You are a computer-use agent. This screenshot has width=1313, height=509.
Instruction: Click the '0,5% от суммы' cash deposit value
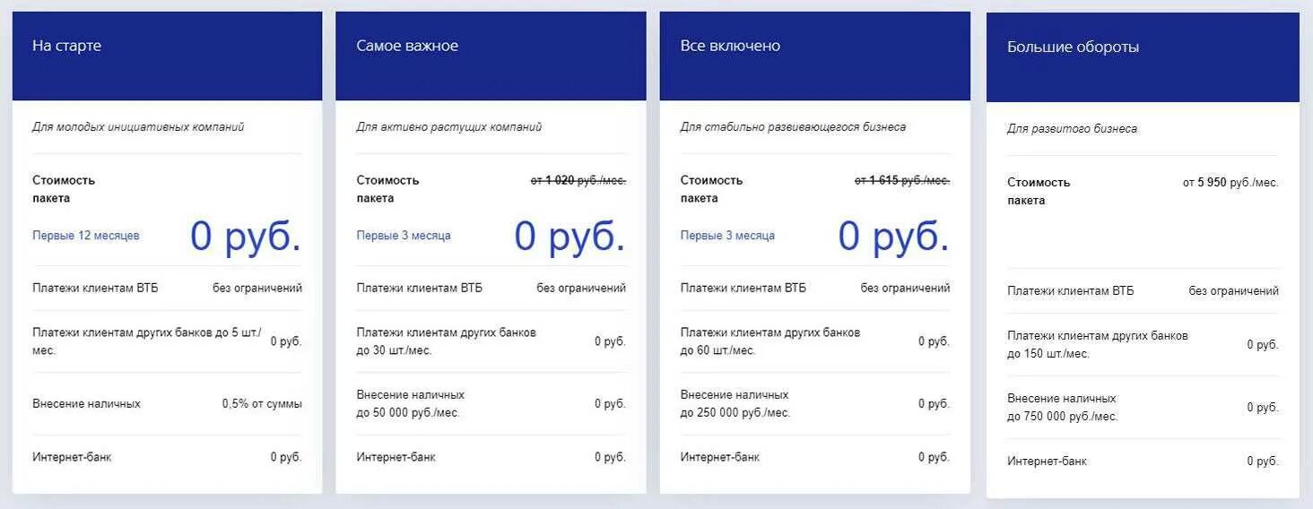tap(262, 404)
